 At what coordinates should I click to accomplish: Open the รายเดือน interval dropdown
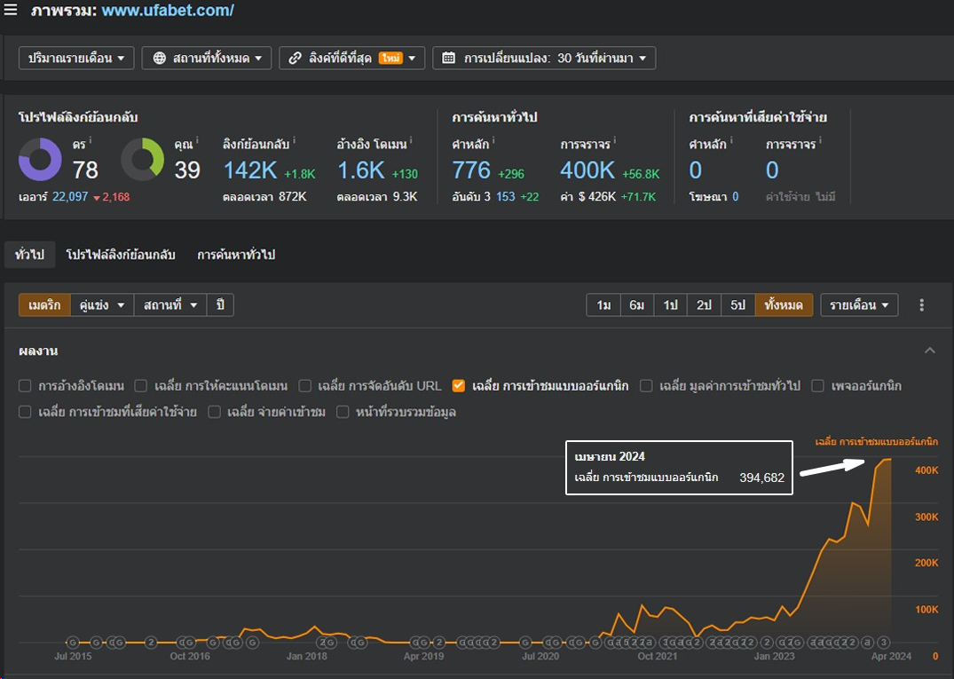tap(859, 304)
